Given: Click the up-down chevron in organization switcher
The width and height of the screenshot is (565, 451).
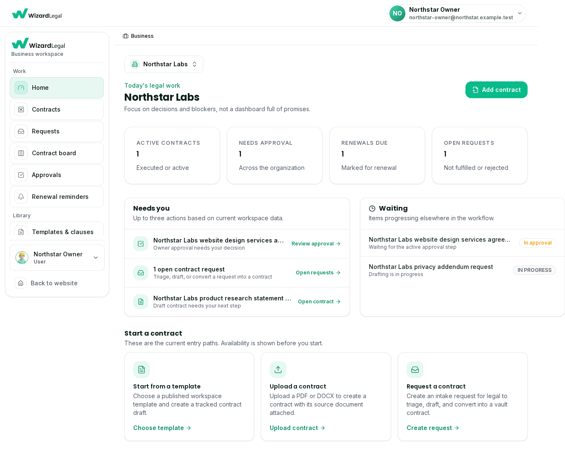Looking at the screenshot, I should tap(194, 64).
